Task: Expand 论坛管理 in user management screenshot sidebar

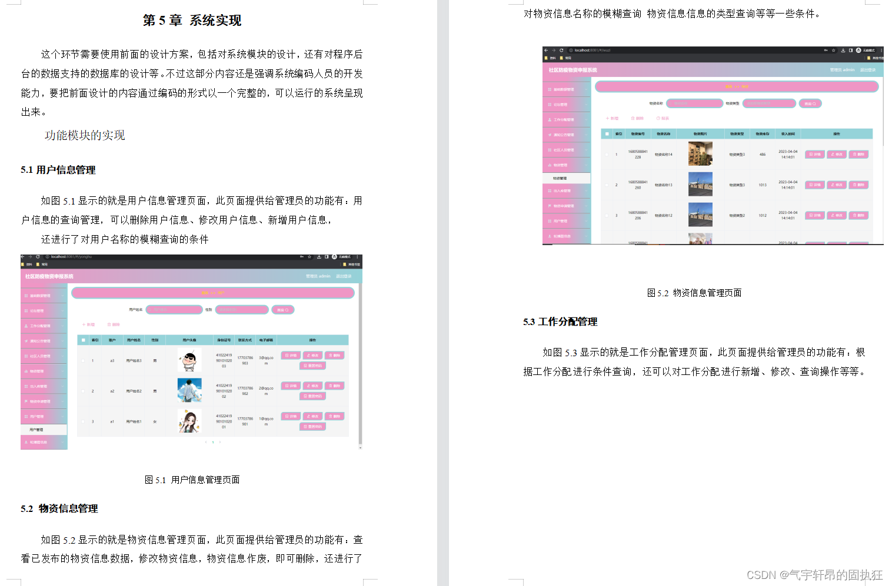Action: (44, 311)
